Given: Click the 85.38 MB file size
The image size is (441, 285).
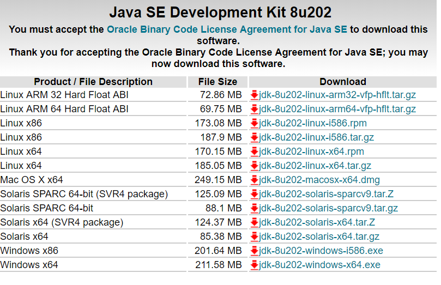Looking at the screenshot, I should pyautogui.click(x=221, y=237).
